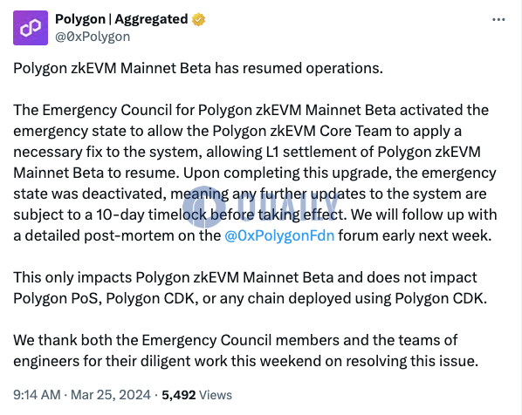
Task: Open the @0xPolygon handle profile
Action: pyautogui.click(x=93, y=37)
